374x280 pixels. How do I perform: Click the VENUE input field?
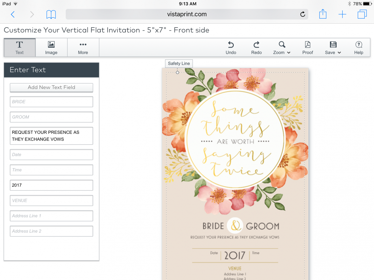coord(51,201)
